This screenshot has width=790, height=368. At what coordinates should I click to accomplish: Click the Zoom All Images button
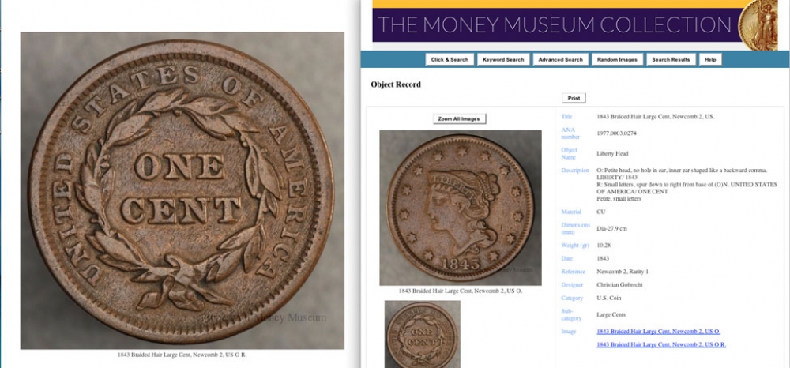pos(459,118)
